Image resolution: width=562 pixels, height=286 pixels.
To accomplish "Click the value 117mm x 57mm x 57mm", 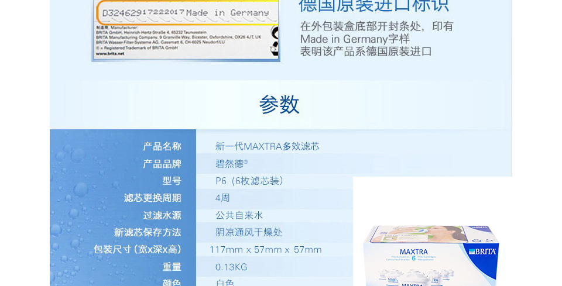I will [266, 250].
